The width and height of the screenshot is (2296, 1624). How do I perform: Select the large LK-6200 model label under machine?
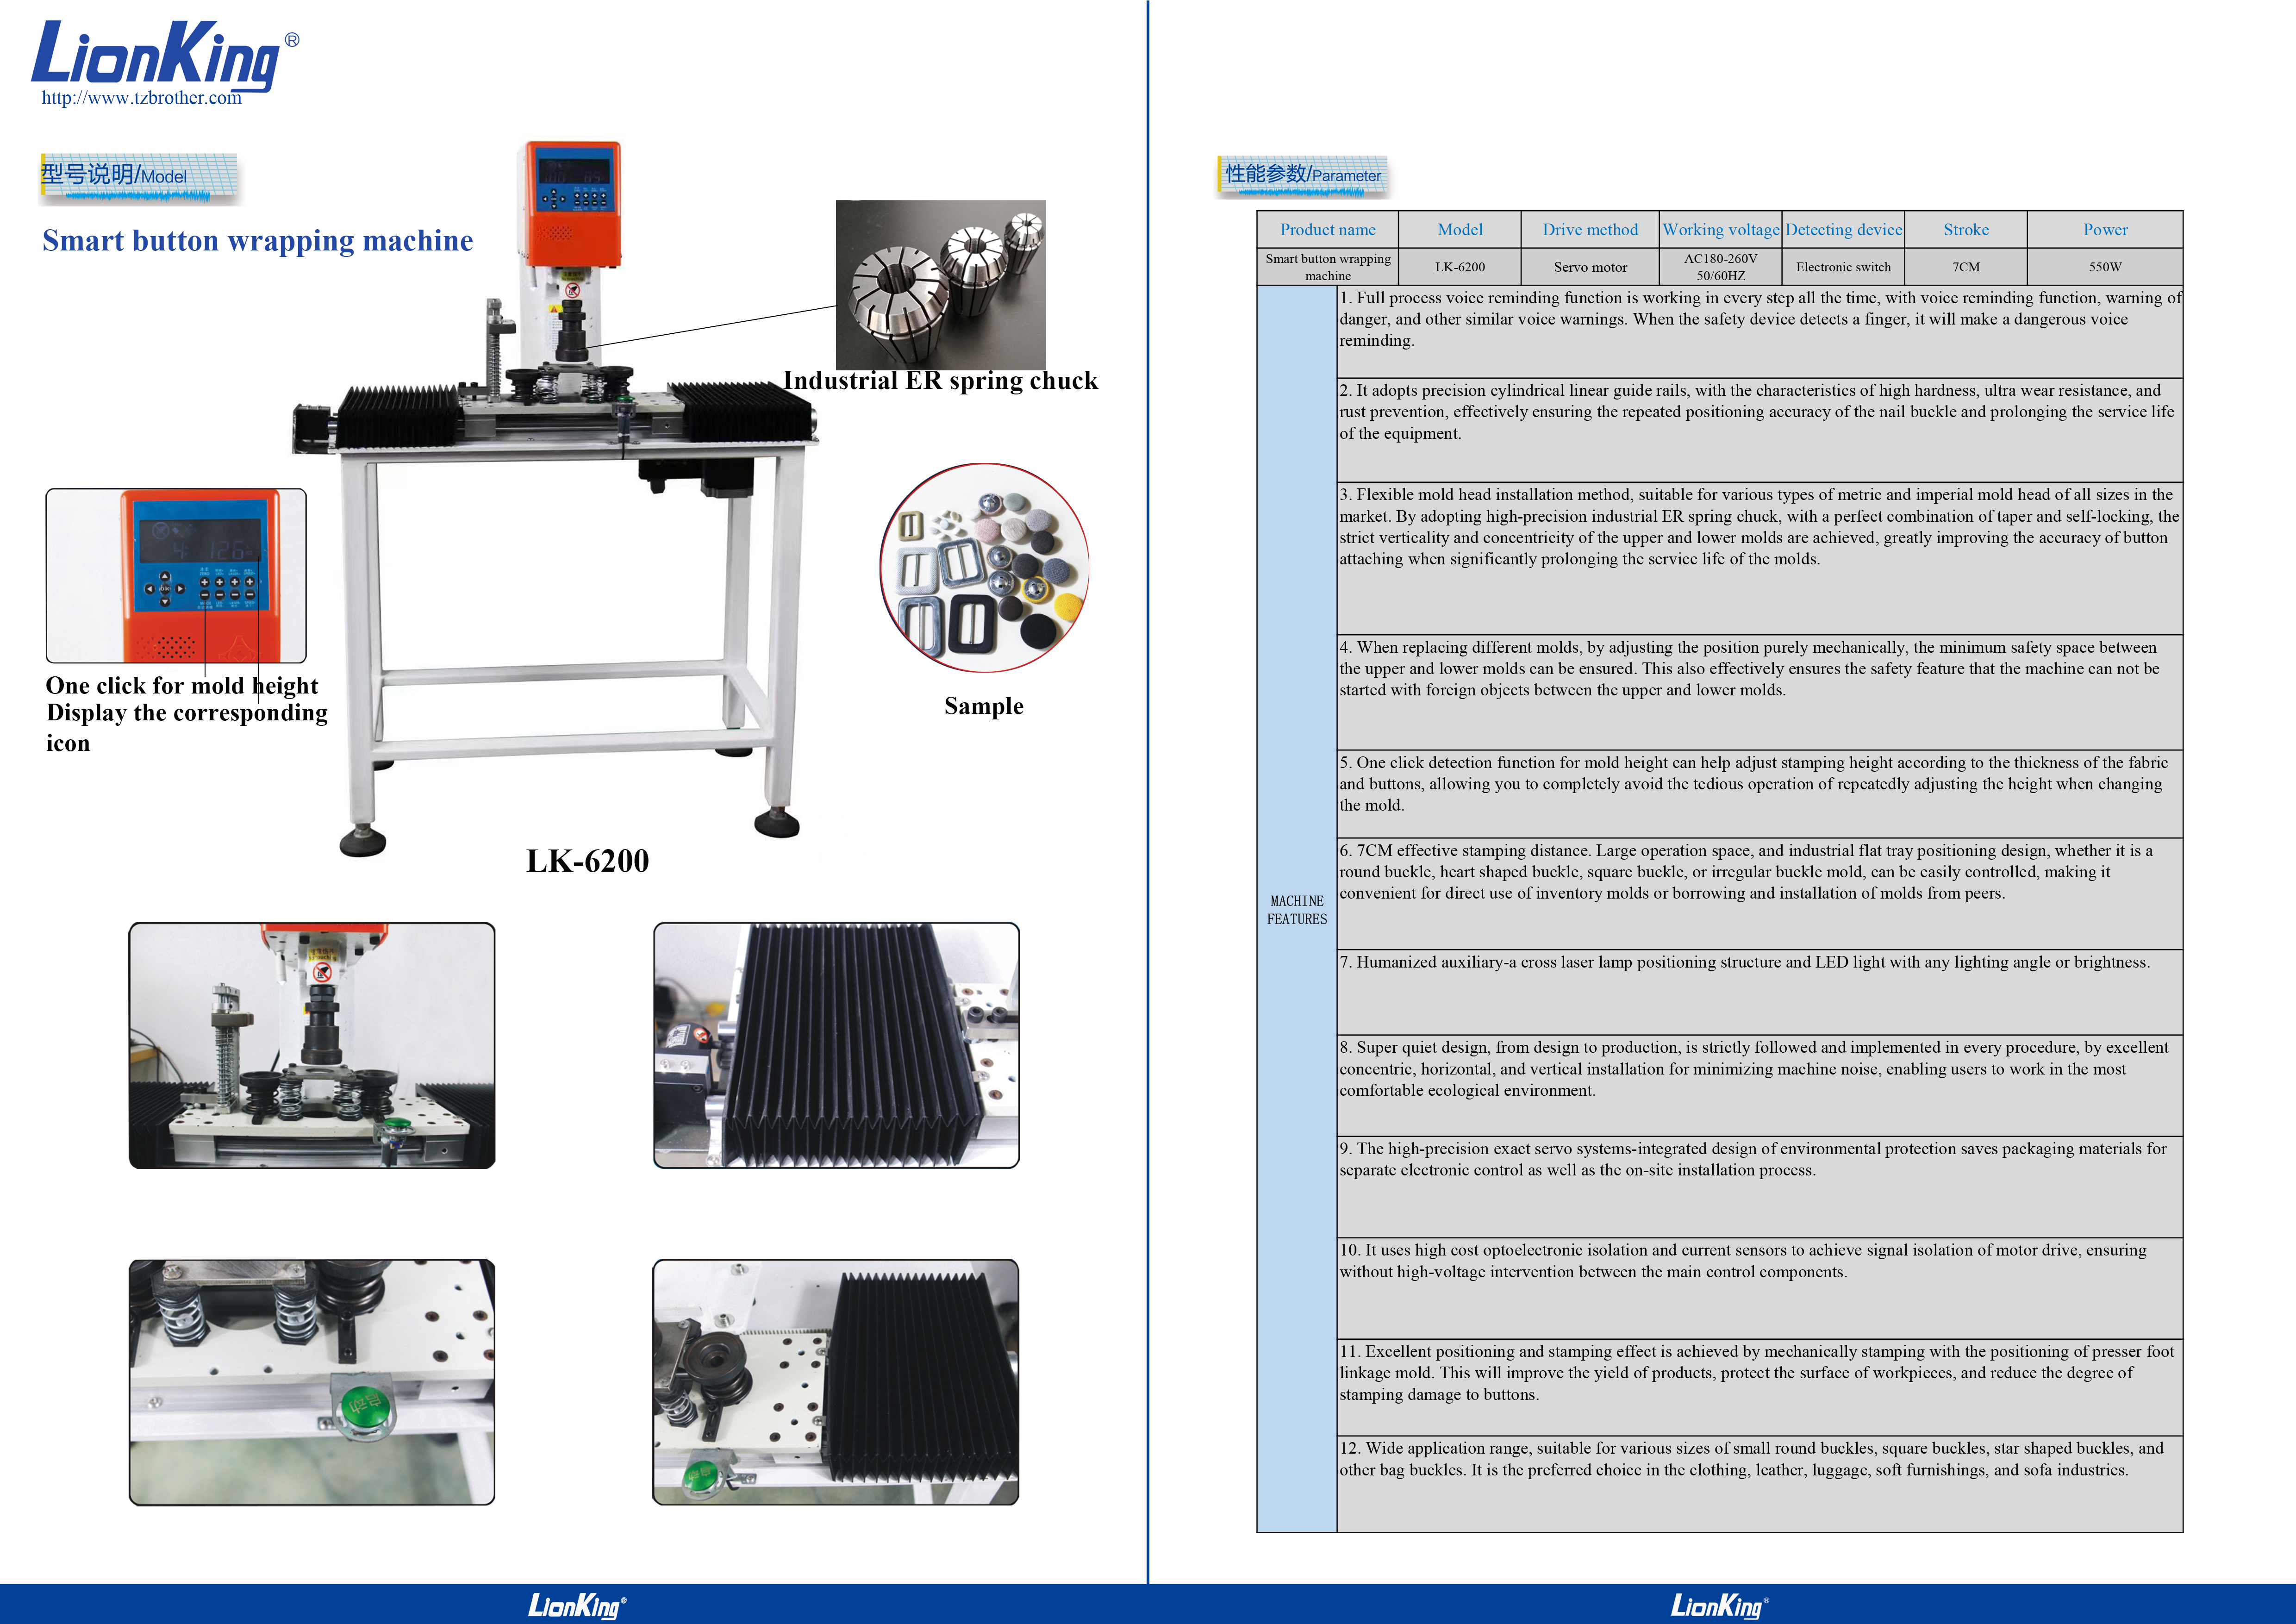[588, 861]
